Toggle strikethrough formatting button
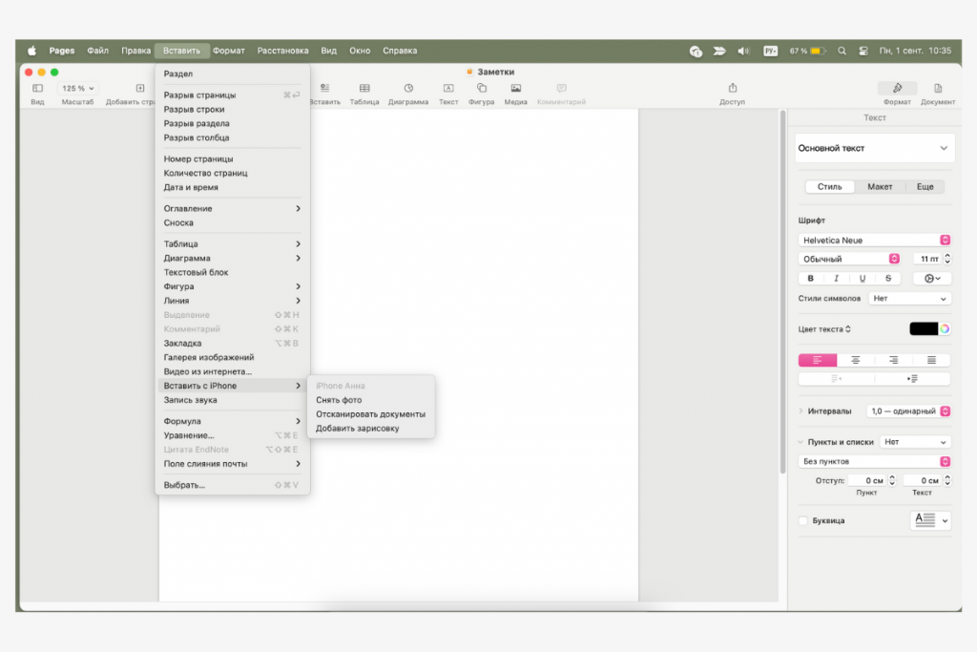Image resolution: width=977 pixels, height=652 pixels. point(888,278)
